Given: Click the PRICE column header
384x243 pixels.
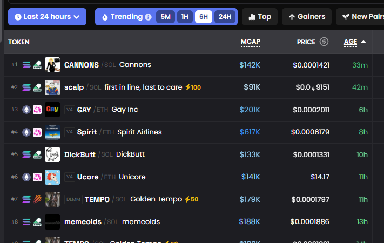Looking at the screenshot, I should (306, 42).
